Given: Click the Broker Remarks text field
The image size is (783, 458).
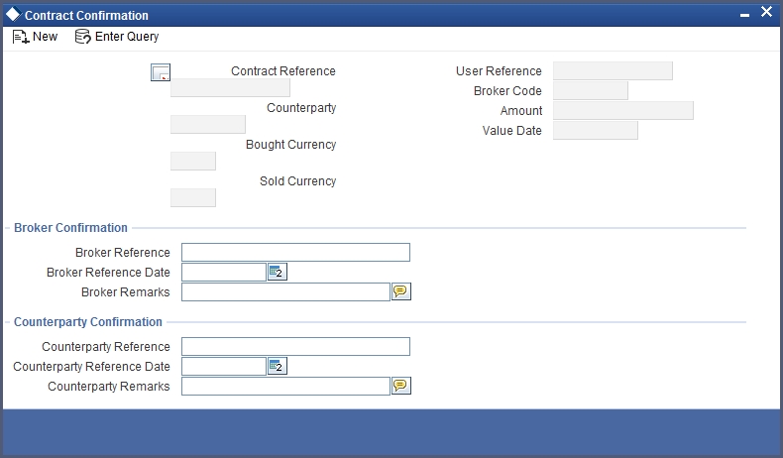Looking at the screenshot, I should (x=285, y=292).
